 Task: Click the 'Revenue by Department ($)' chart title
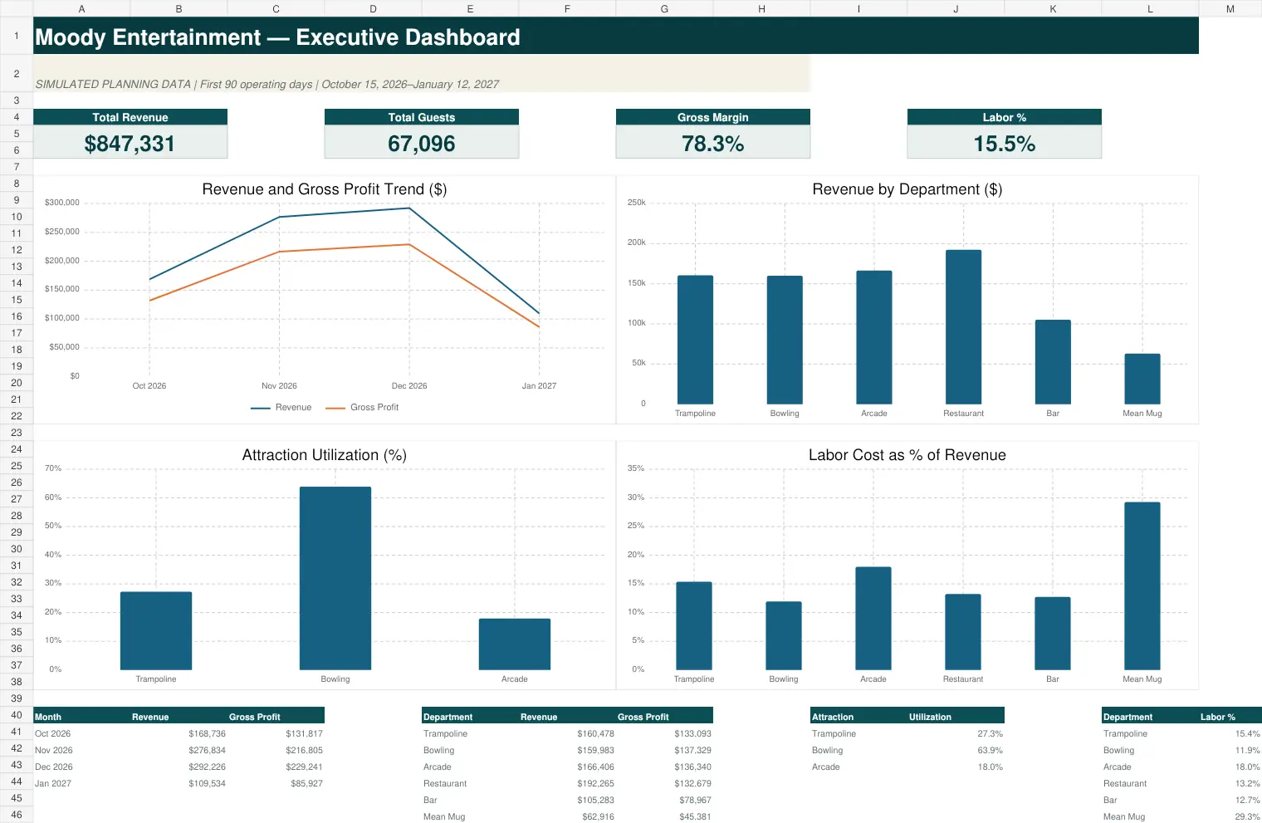[x=907, y=189]
